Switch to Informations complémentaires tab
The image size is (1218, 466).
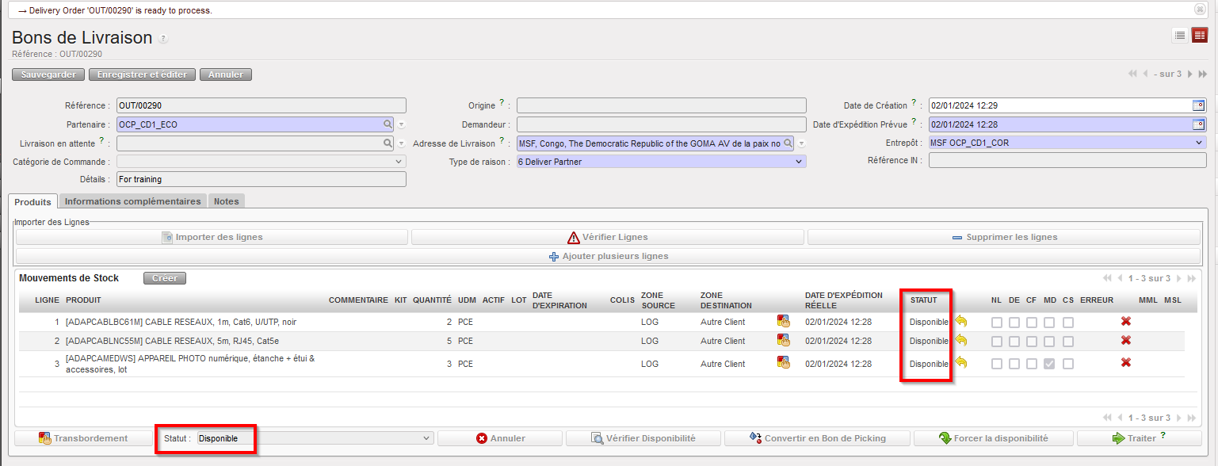pyautogui.click(x=132, y=201)
